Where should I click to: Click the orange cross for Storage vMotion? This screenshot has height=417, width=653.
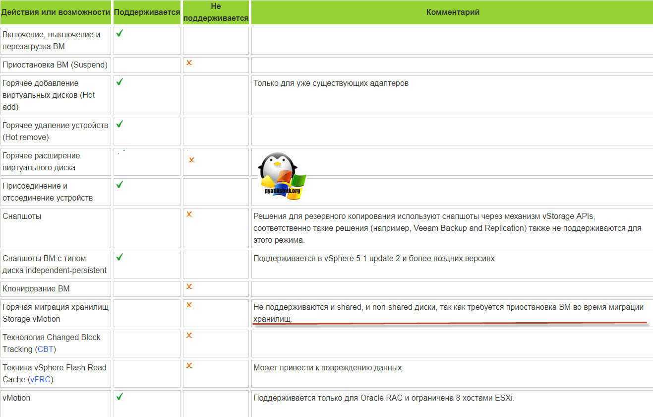pos(189,305)
